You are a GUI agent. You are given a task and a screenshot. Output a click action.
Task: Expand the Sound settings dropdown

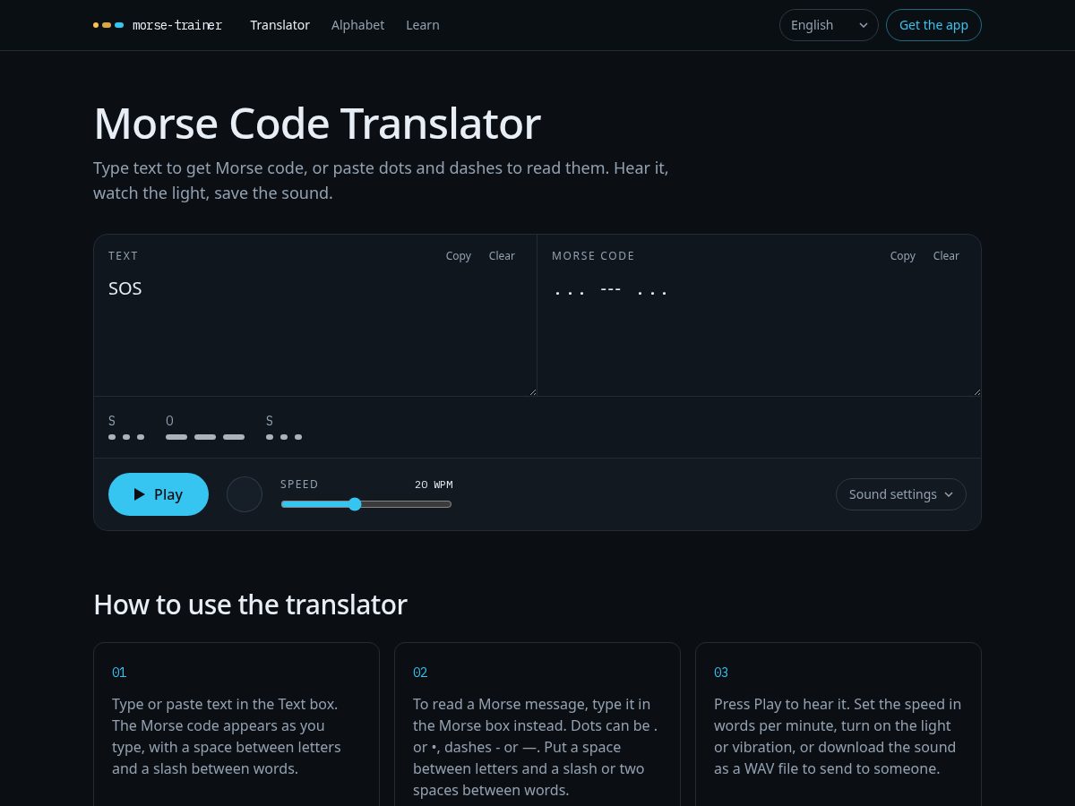[901, 494]
